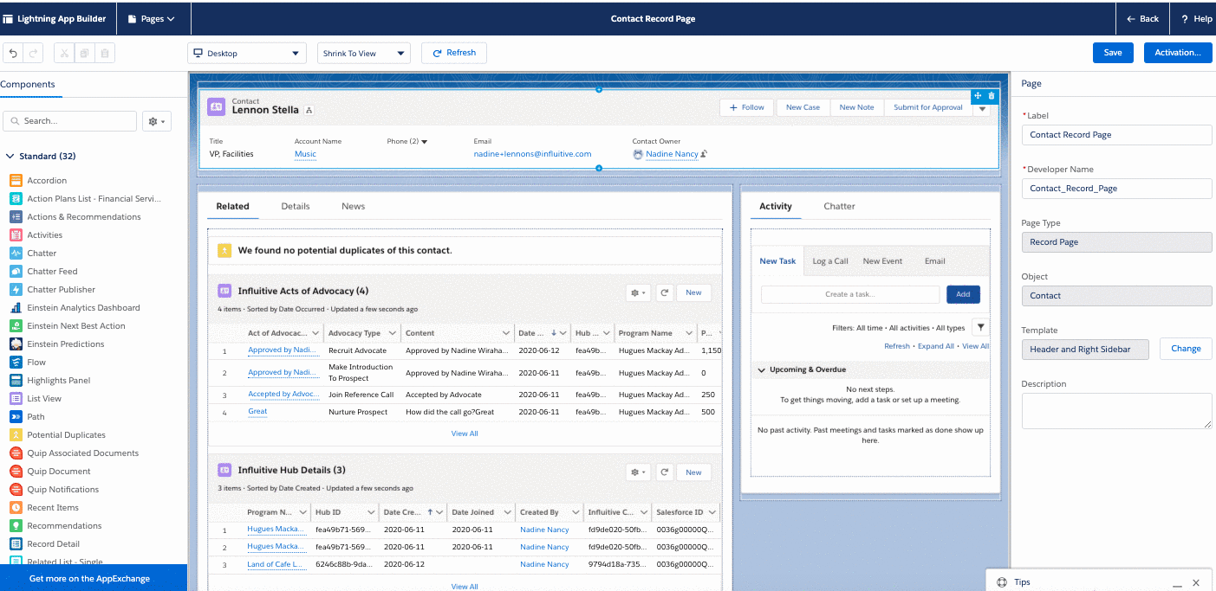Collapse the Standard (32) components section
This screenshot has width=1216, height=591.
click(x=10, y=157)
